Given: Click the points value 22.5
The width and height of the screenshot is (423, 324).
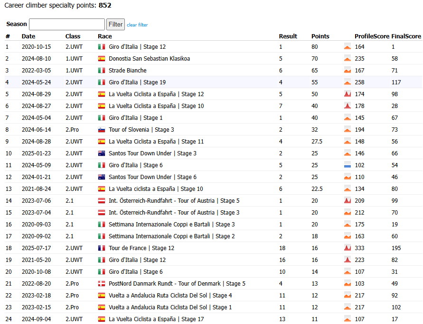Looking at the screenshot, I should (317, 189).
